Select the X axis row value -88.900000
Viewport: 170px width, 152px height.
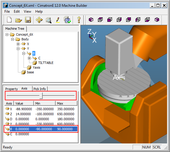(24, 109)
